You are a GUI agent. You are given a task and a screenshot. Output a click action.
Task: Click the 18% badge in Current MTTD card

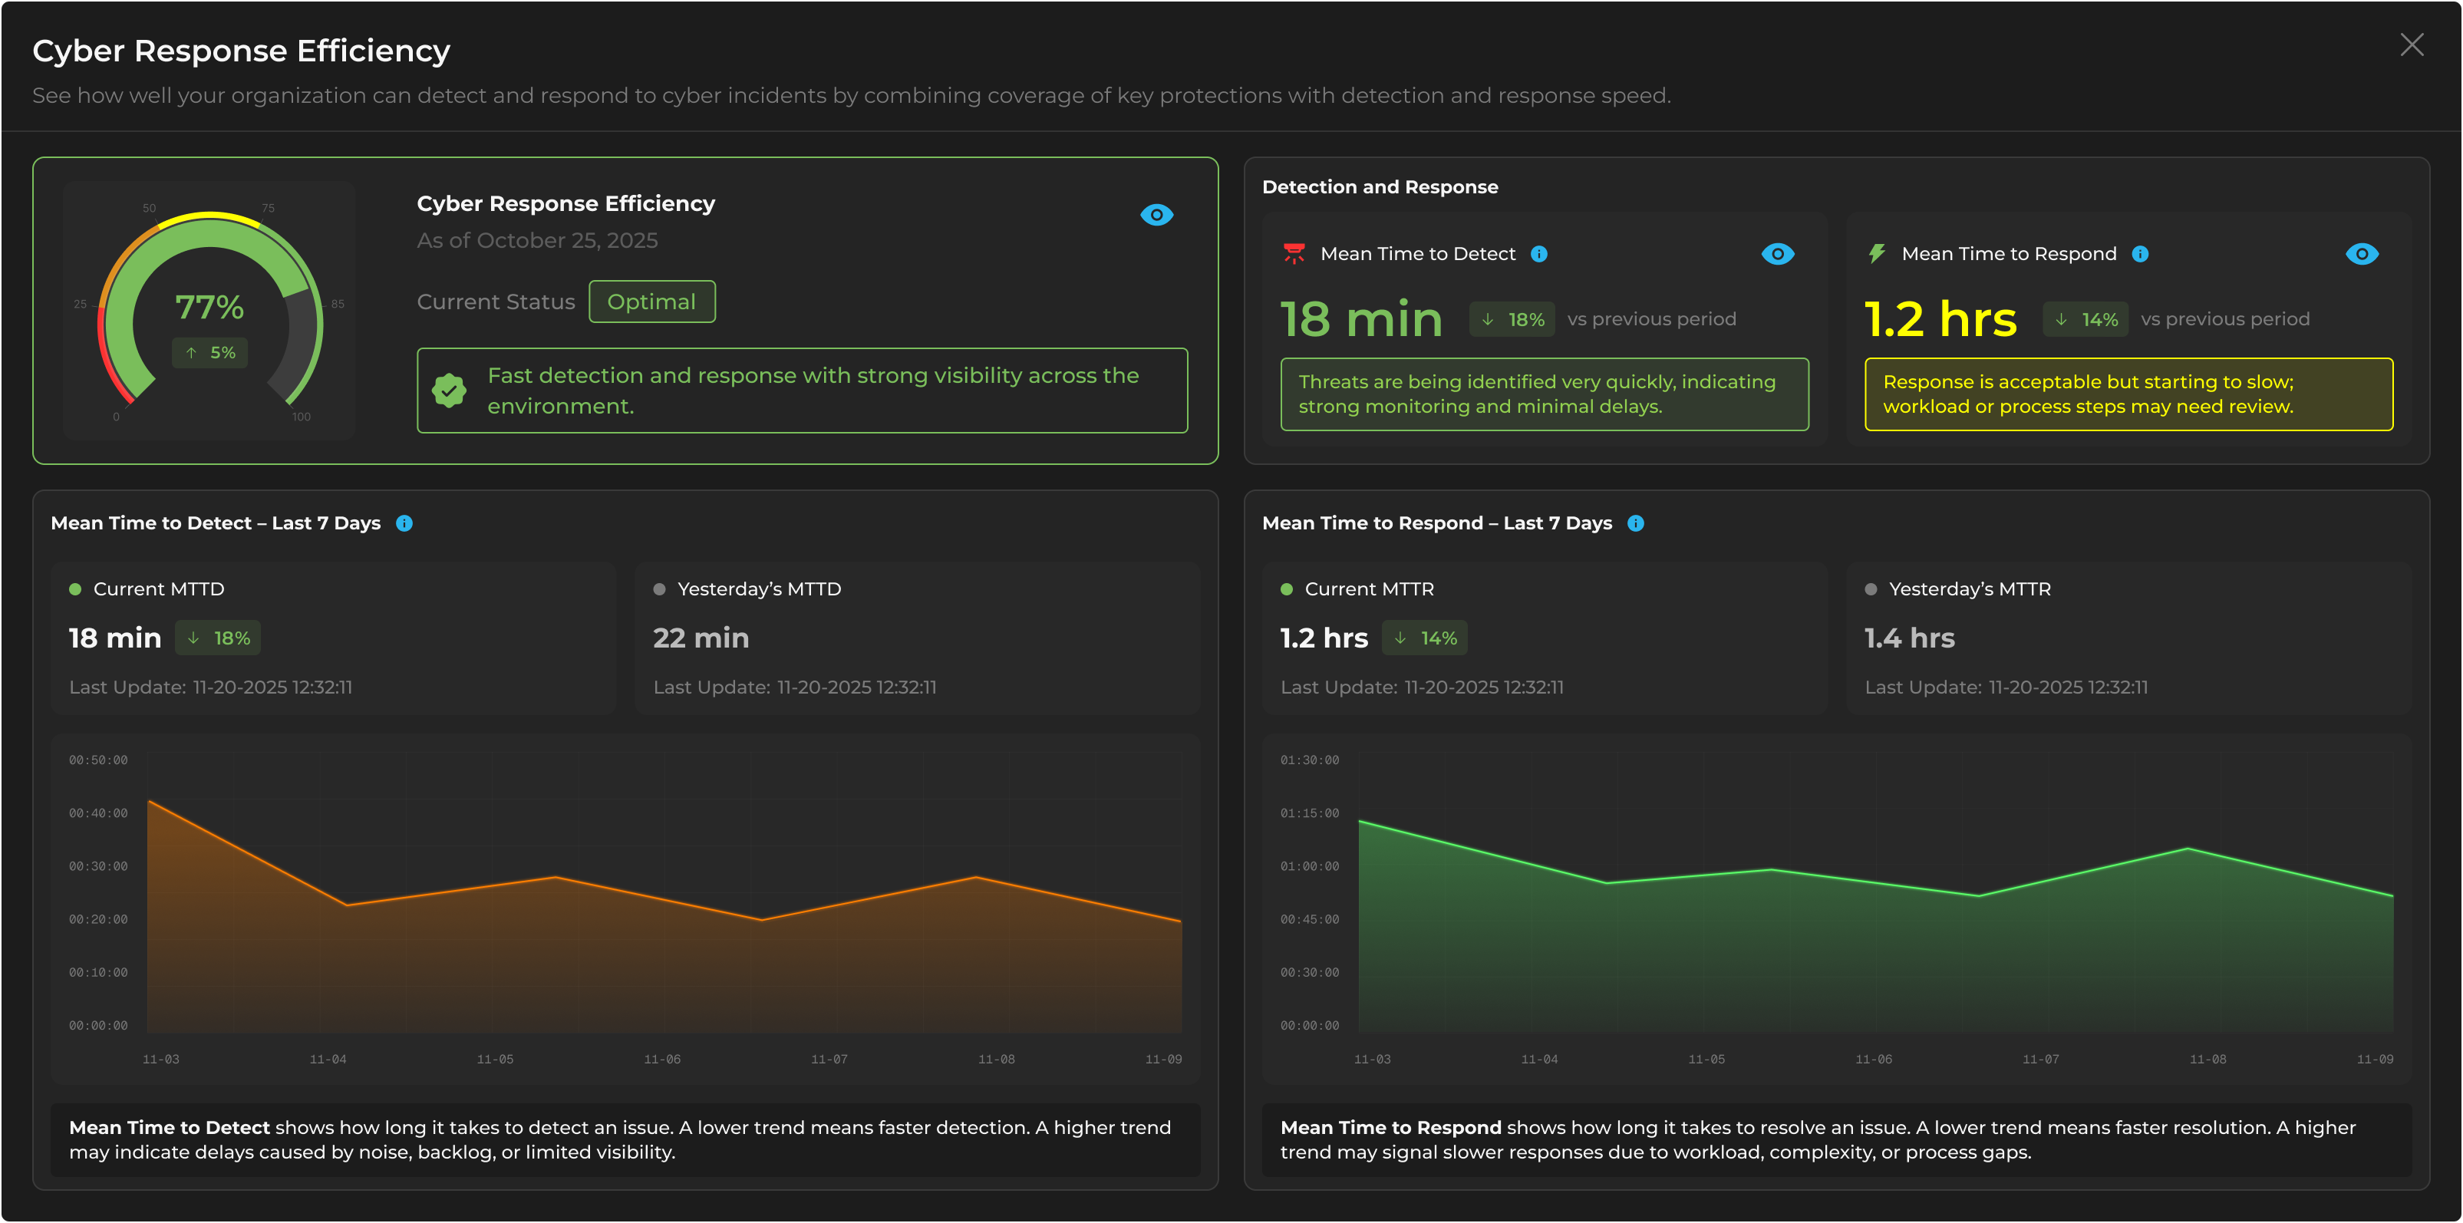click(218, 638)
